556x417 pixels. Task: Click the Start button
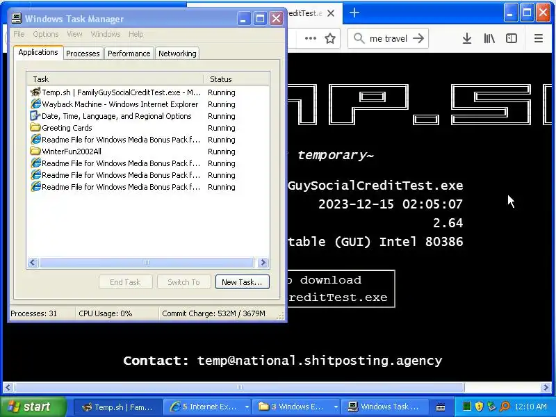point(33,407)
